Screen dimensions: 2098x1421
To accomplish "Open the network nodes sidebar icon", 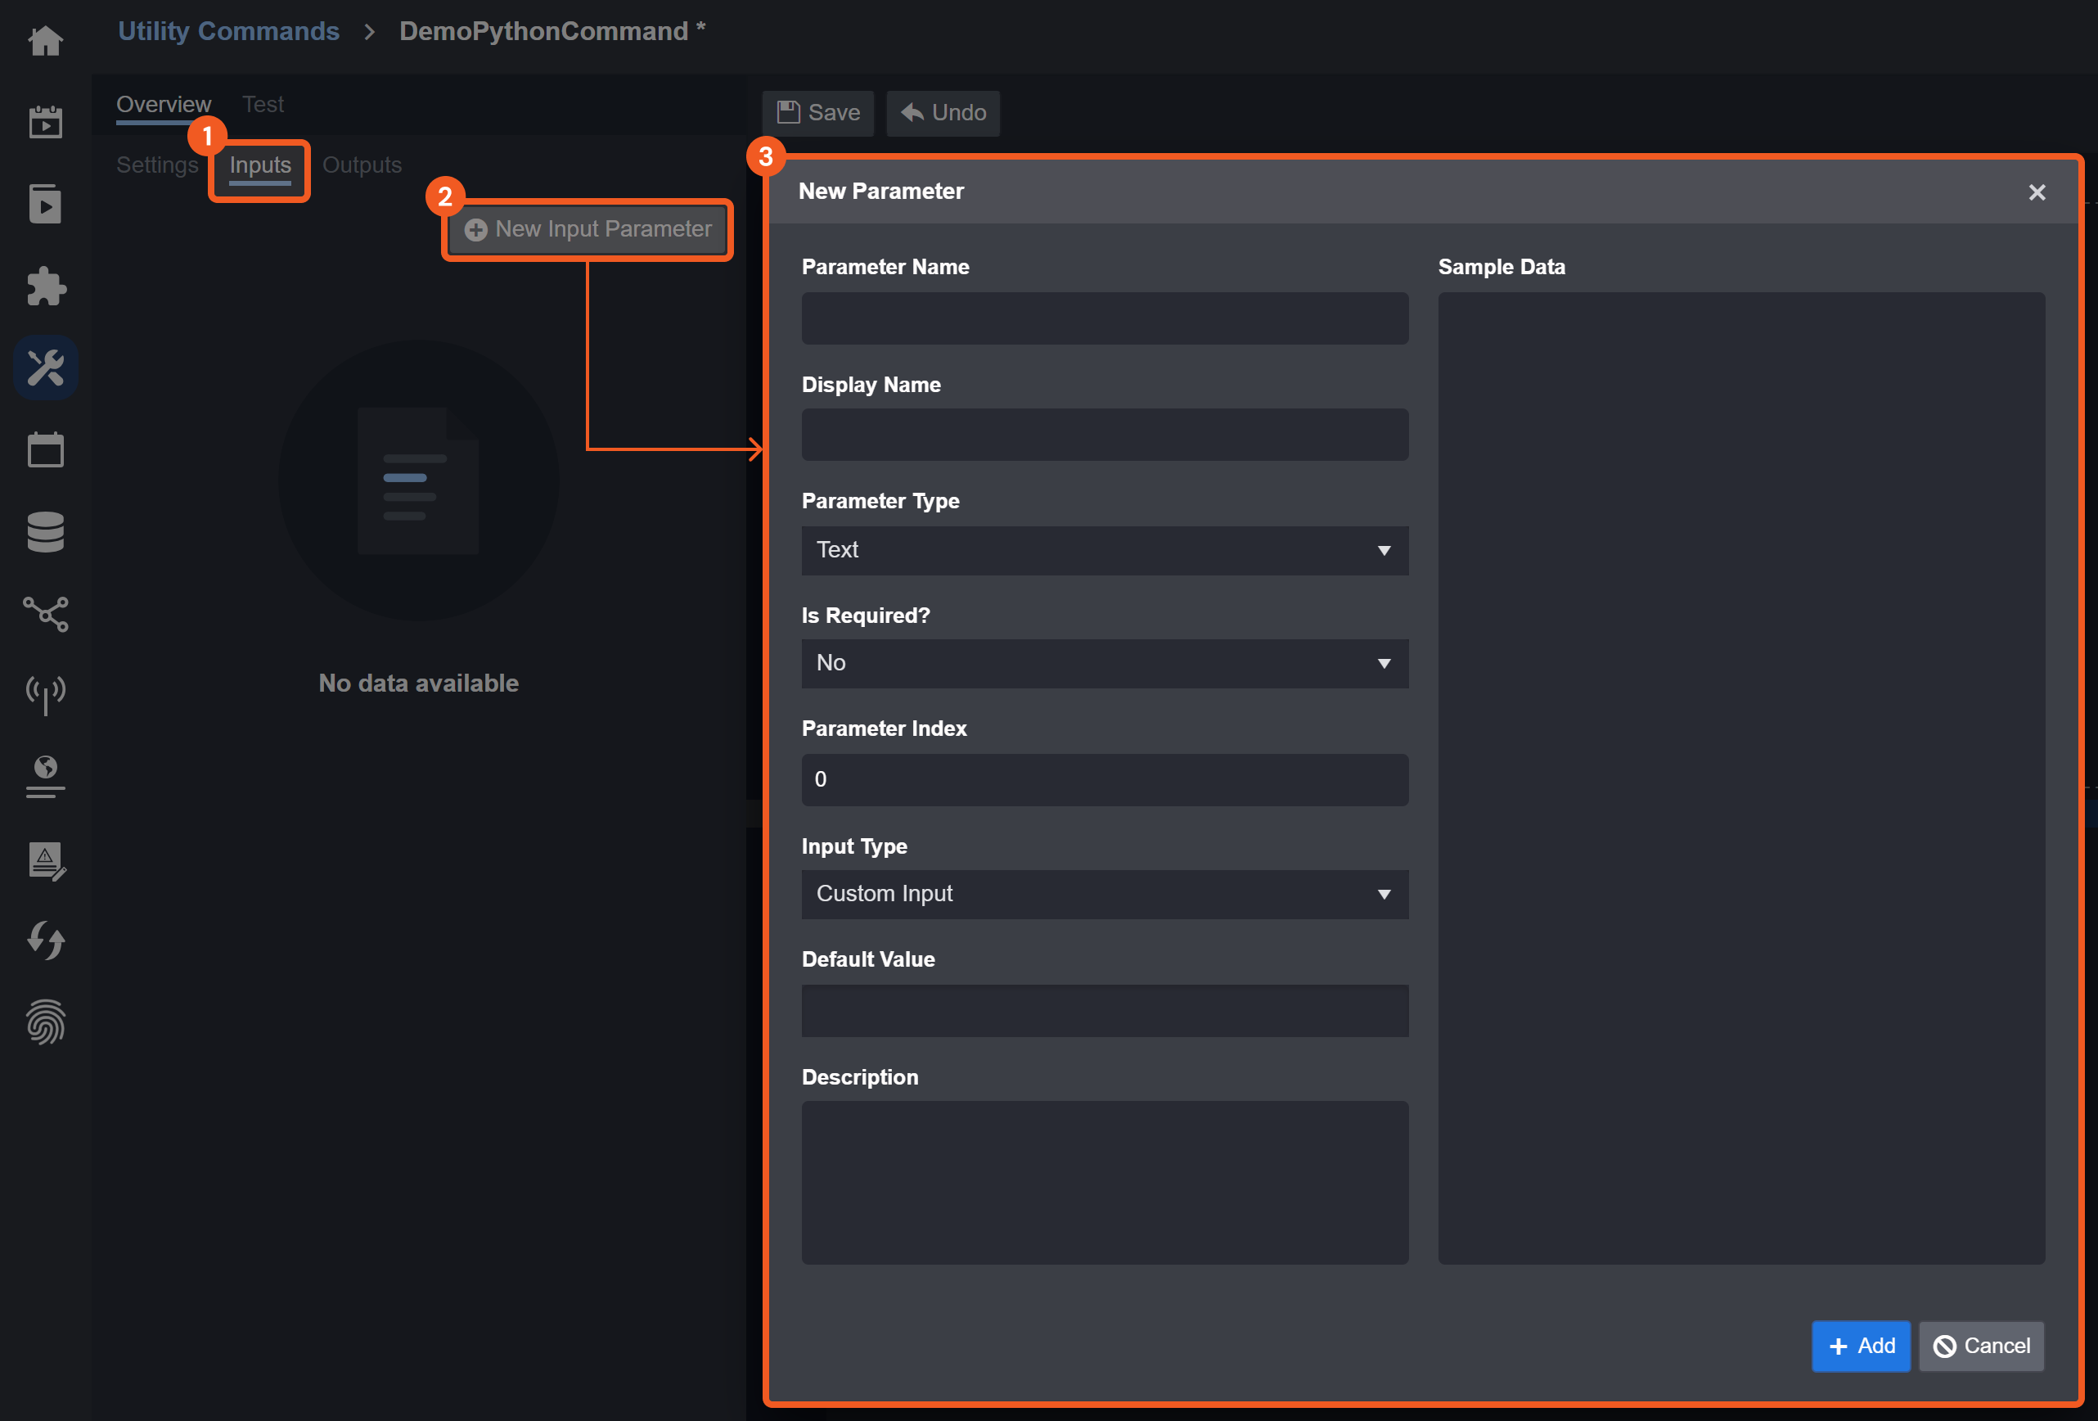I will click(x=45, y=614).
